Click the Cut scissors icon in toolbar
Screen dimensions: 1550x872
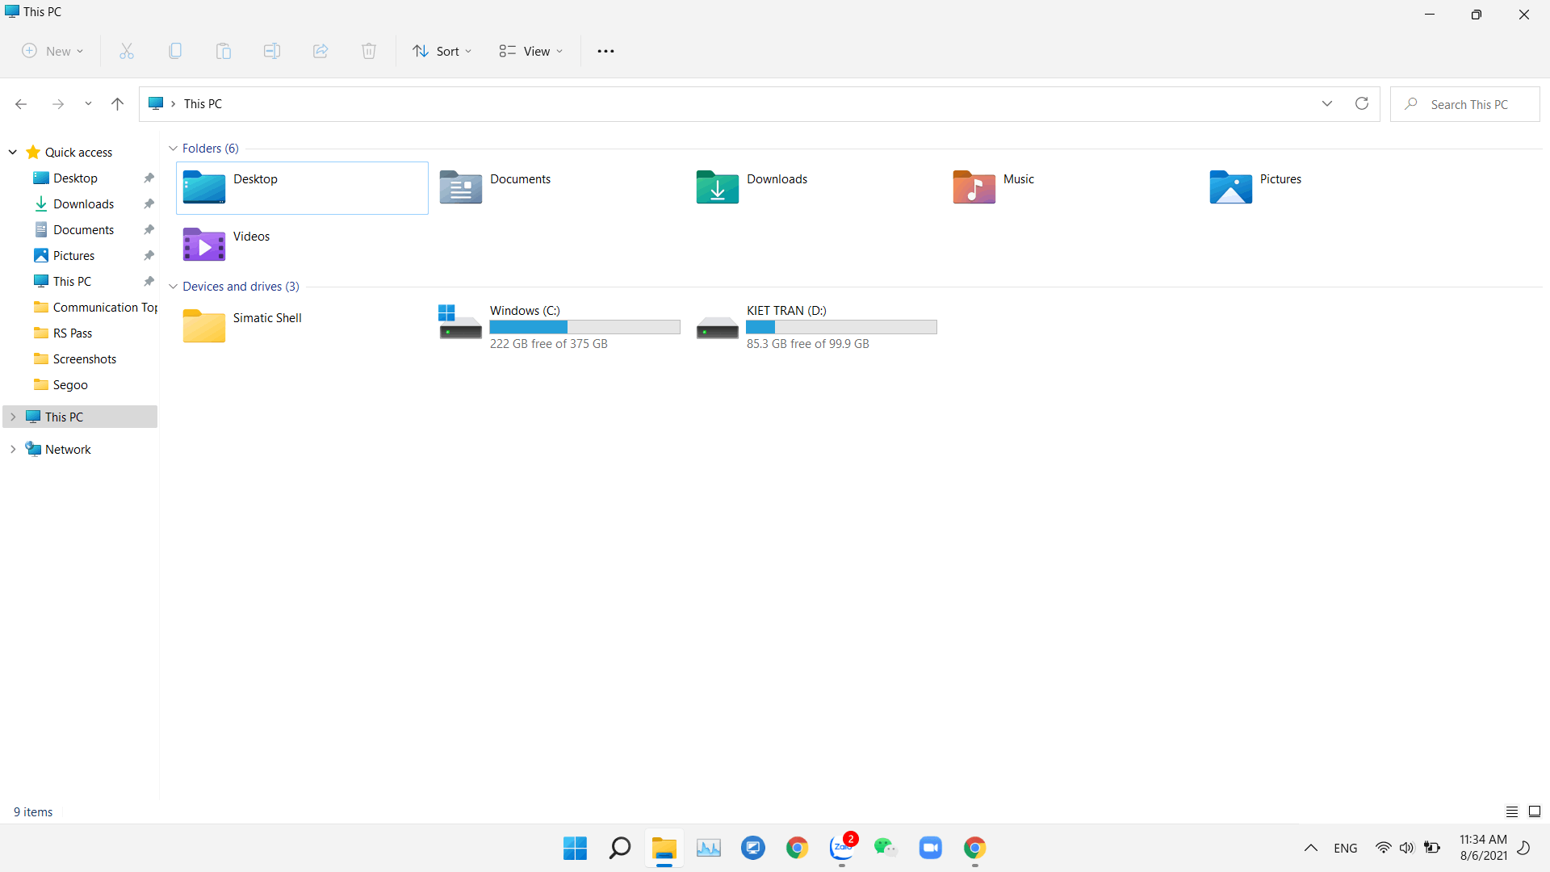(127, 51)
